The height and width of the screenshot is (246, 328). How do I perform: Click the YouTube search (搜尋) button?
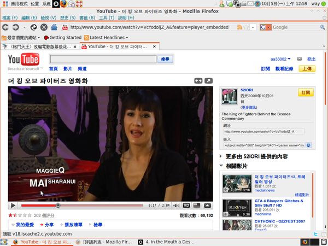165,59
